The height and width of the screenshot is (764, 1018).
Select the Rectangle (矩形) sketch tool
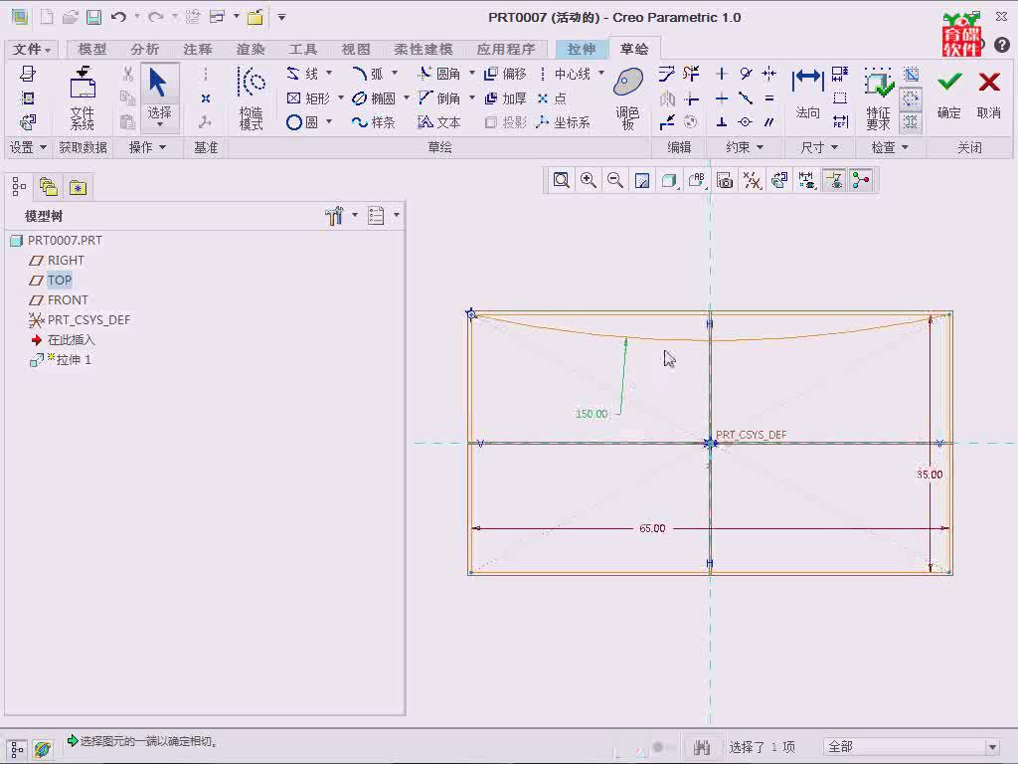309,98
